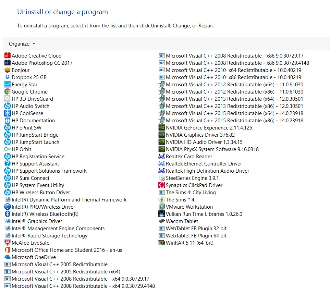Select Visual C++ 2008 x64 9.0.30729.4148 entry
Image resolution: width=330 pixels, height=295 pixels.
click(x=80, y=286)
